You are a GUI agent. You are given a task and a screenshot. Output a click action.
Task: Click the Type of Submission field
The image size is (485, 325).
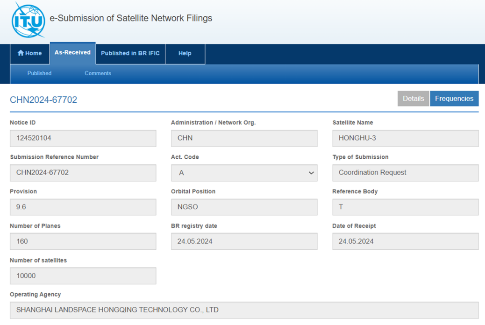(x=405, y=173)
